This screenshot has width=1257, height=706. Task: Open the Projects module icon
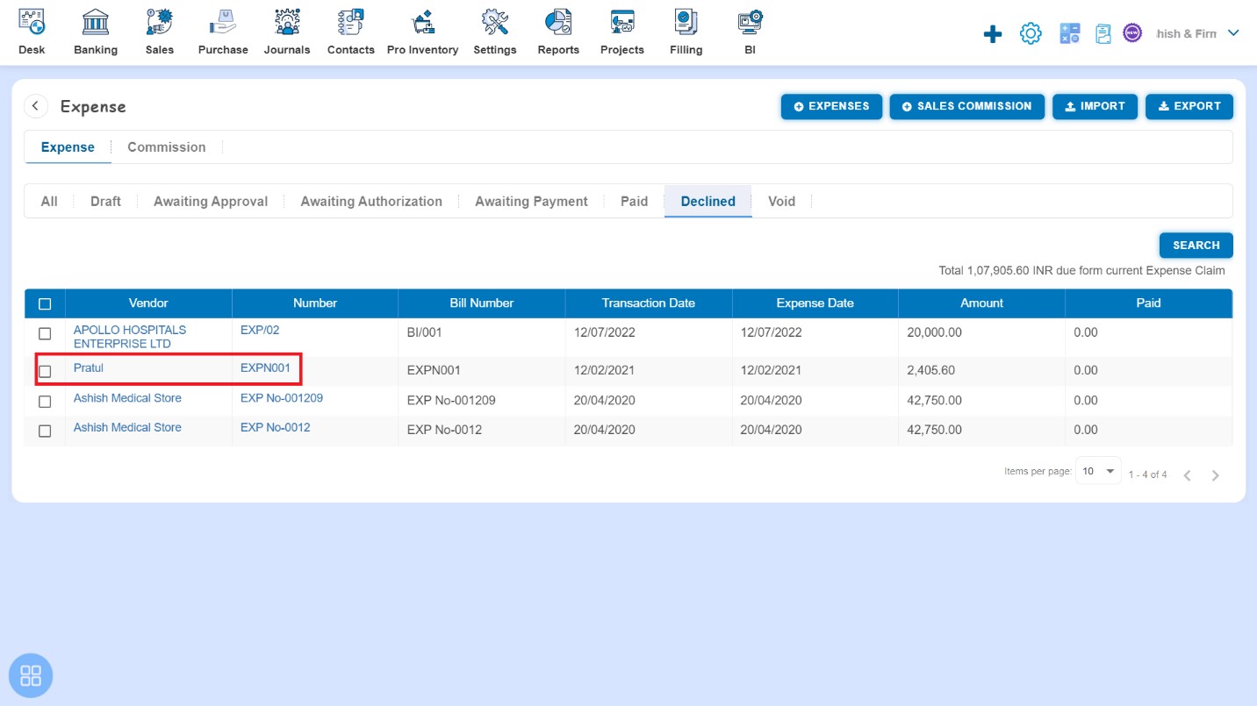tap(622, 22)
